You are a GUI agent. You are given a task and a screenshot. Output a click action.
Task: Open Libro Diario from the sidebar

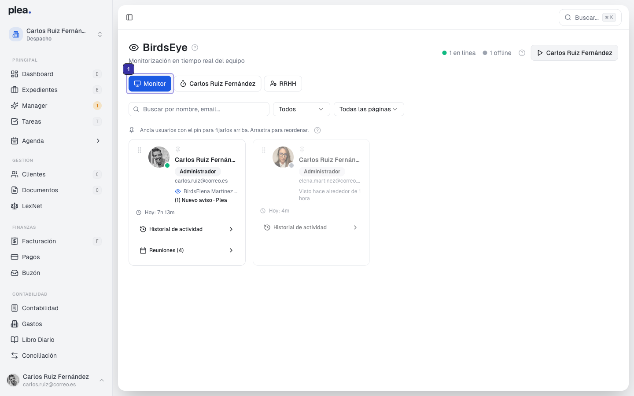click(56, 340)
